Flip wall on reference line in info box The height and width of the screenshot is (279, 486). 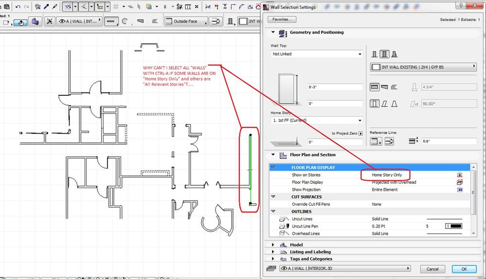click(x=216, y=21)
